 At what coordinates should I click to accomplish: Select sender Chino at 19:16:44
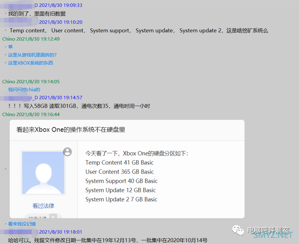coord(8,114)
